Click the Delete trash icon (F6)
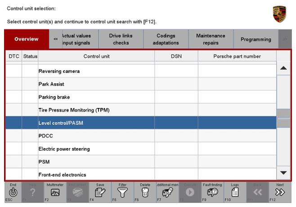 145,192
